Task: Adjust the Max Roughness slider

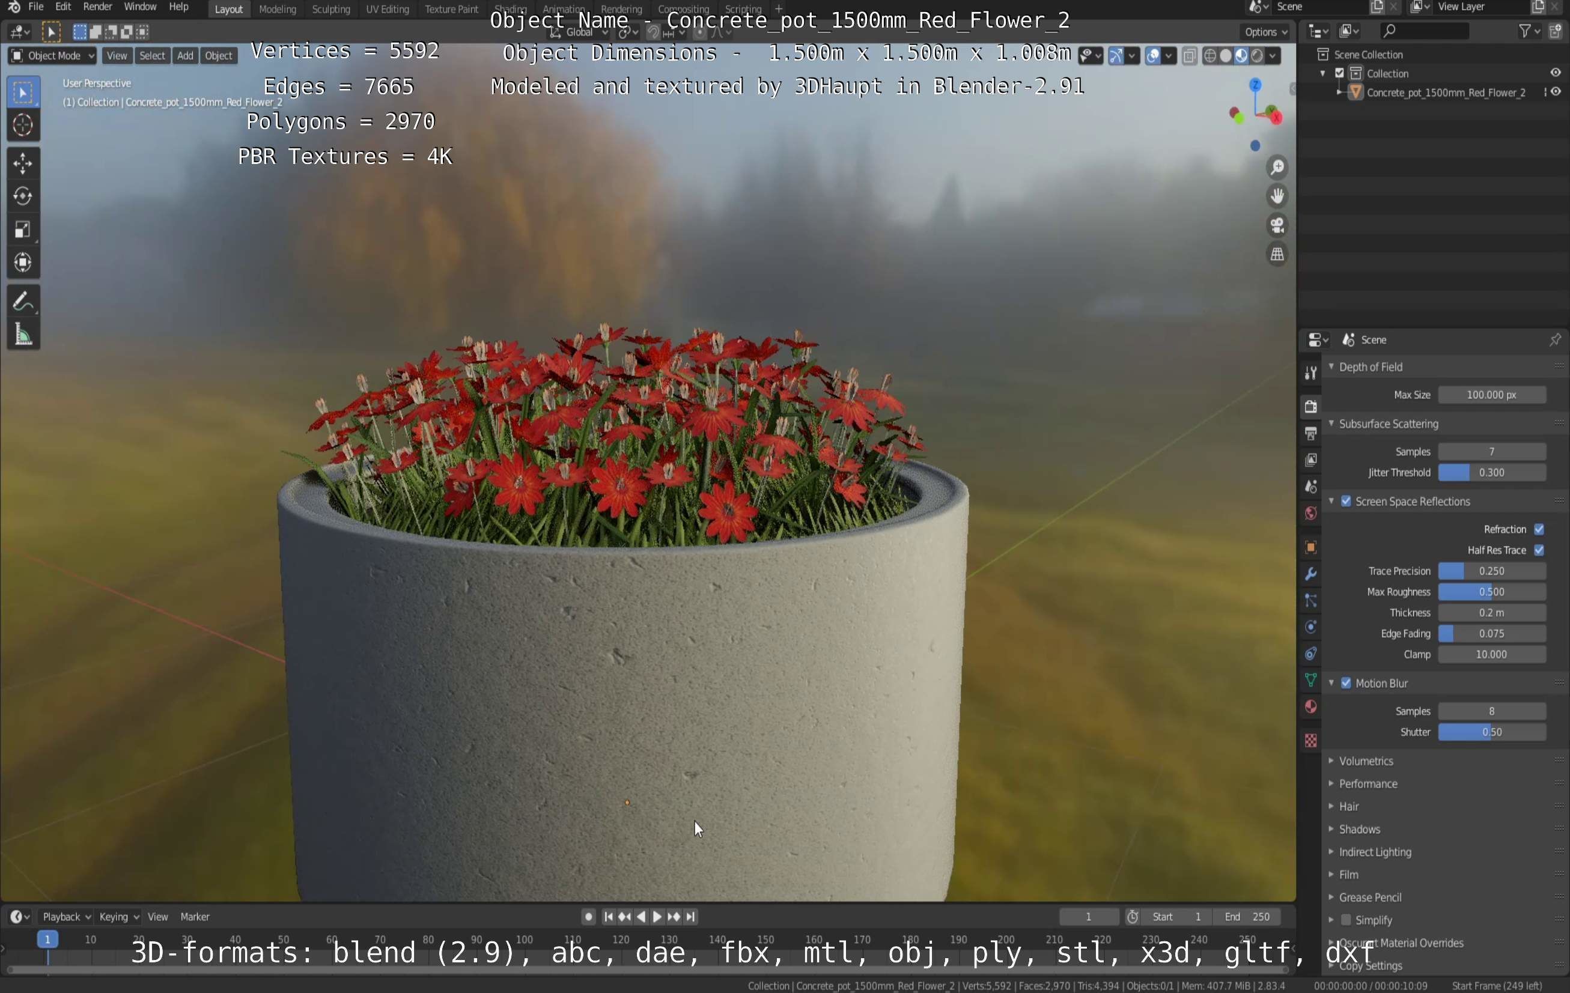Action: click(1491, 592)
